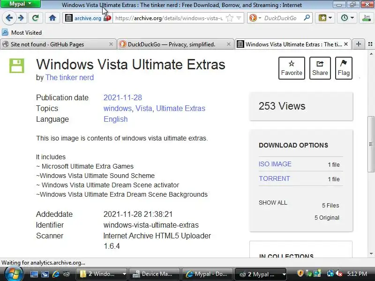Click SHOW ALL download options
The height and width of the screenshot is (281, 375).
273,203
